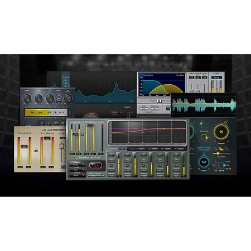
Task: Toggle upper button in compressor Sidechain section
Action: (59, 95)
